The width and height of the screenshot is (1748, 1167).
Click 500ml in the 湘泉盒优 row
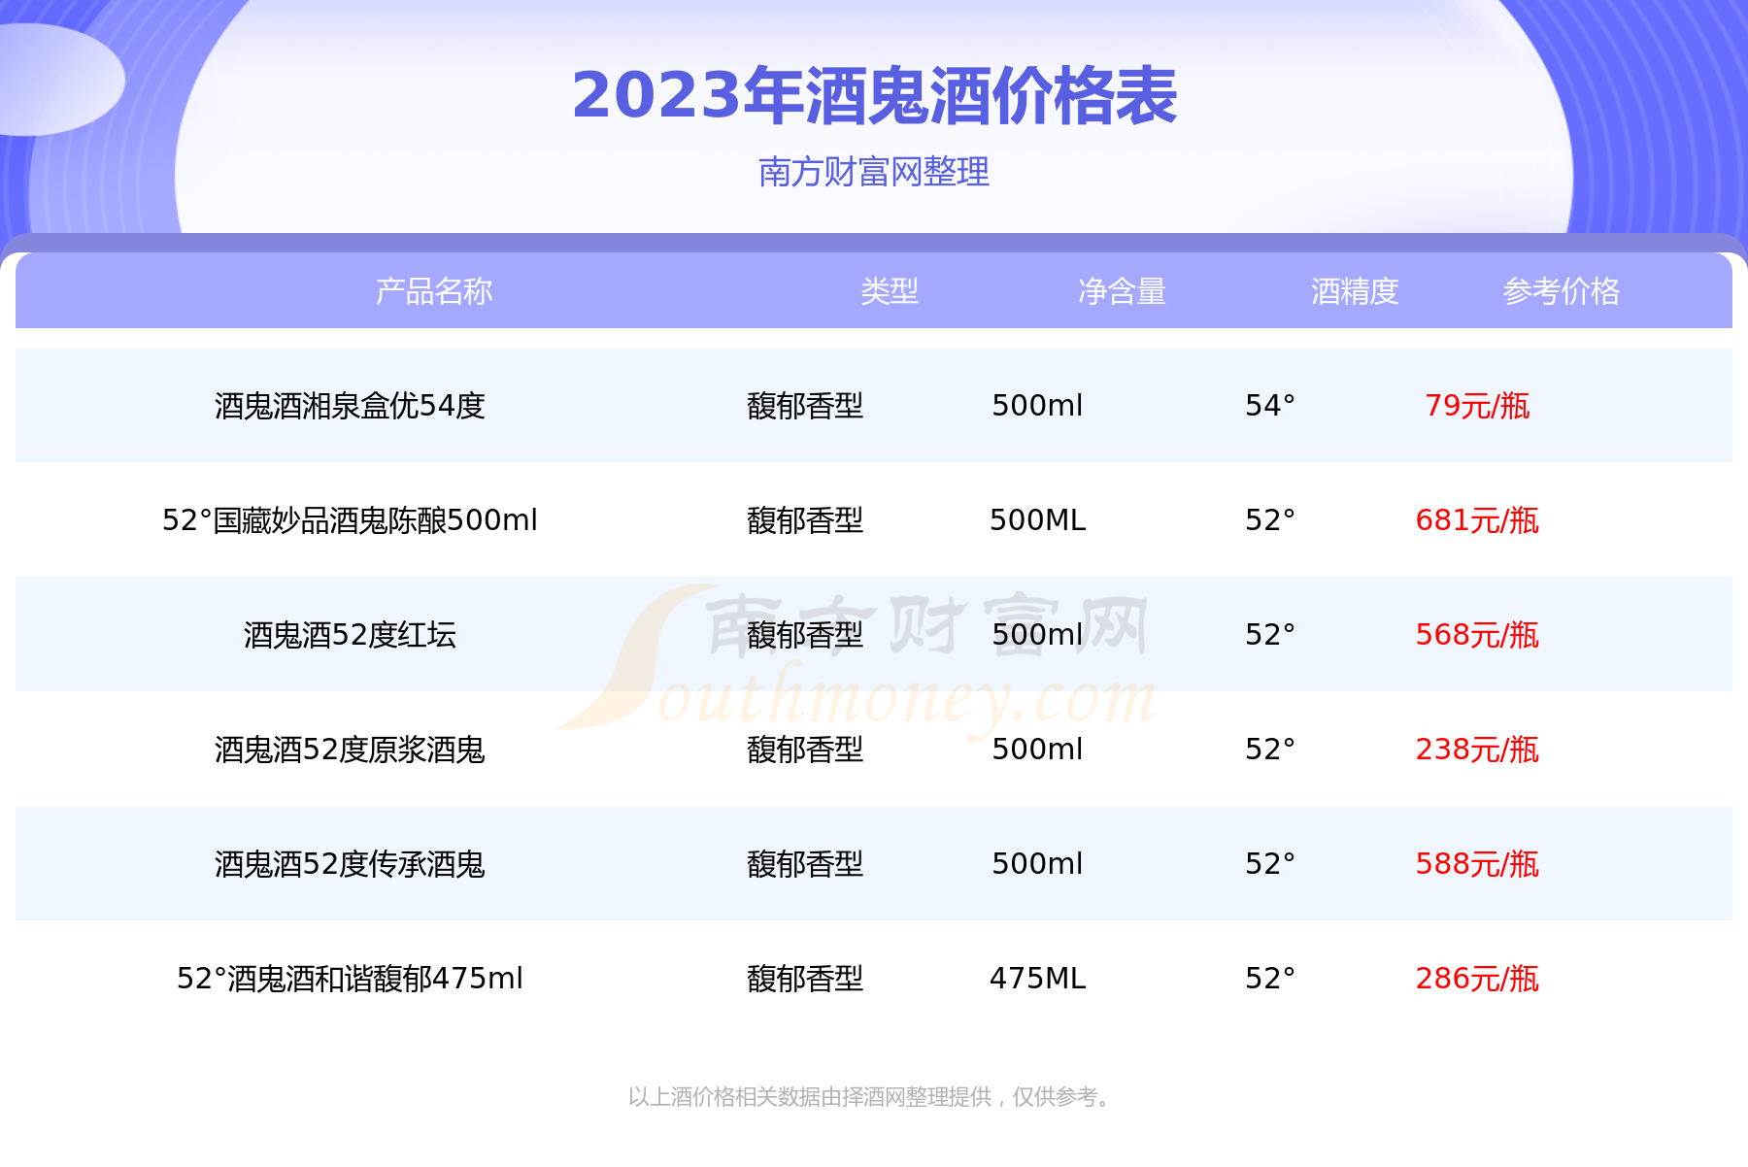[x=1037, y=406]
